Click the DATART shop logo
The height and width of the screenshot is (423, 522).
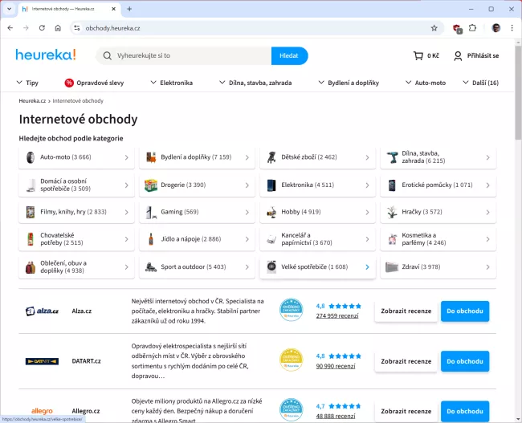pos(42,361)
